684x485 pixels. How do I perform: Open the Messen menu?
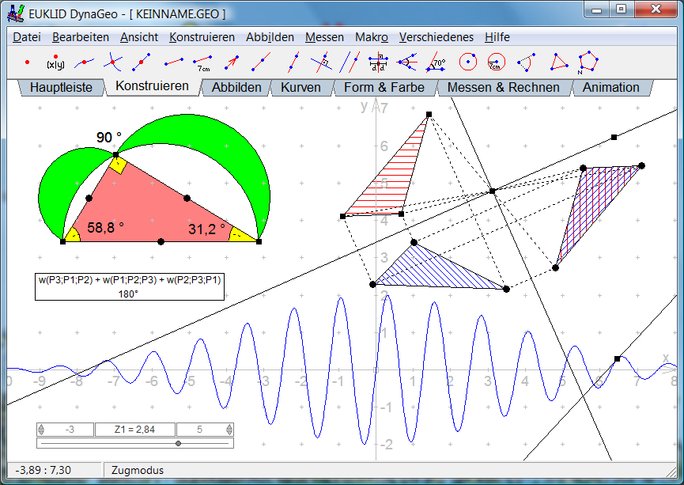324,37
